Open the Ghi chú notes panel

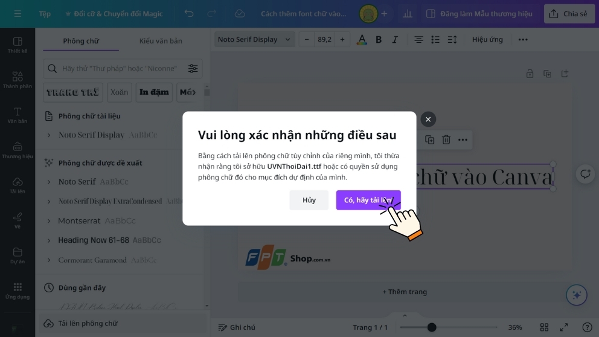[x=237, y=327]
